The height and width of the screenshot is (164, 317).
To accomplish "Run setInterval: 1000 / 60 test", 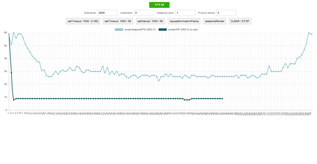I will click(x=150, y=21).
